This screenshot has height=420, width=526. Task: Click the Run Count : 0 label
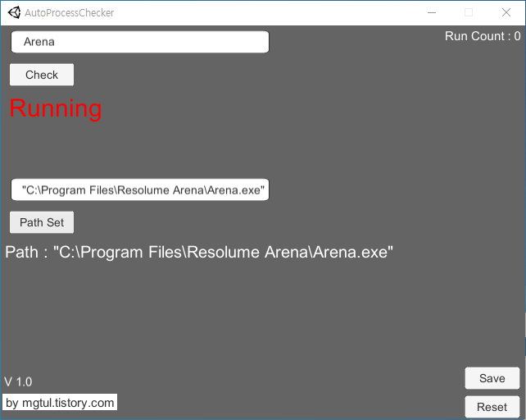[483, 36]
